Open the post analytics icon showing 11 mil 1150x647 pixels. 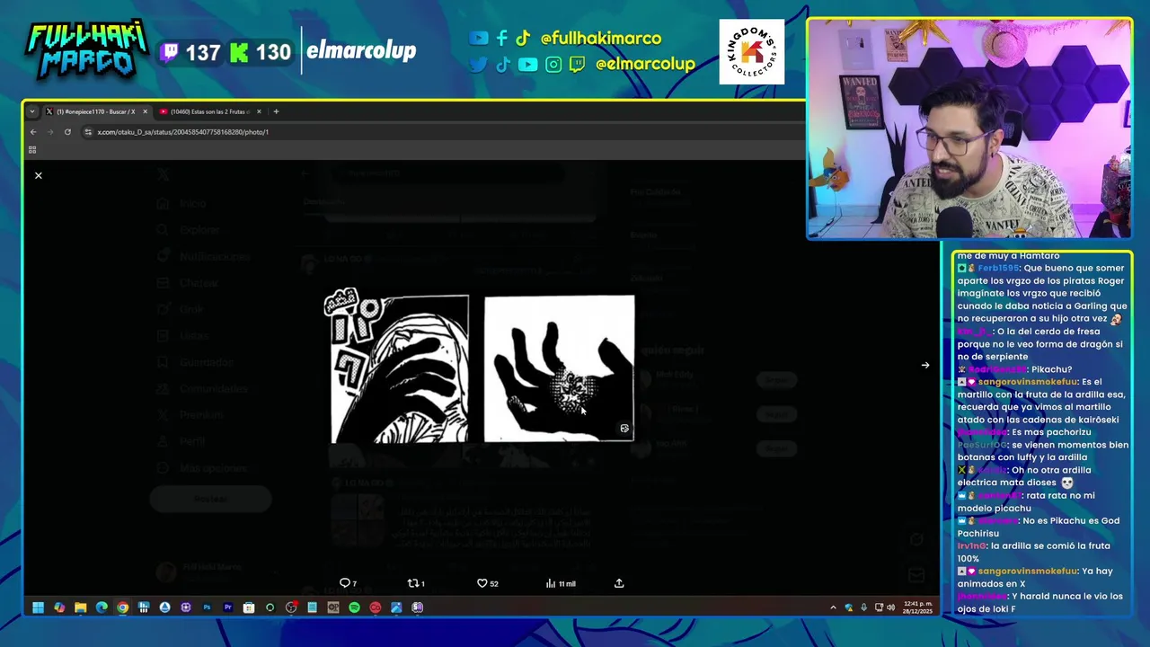(x=561, y=583)
